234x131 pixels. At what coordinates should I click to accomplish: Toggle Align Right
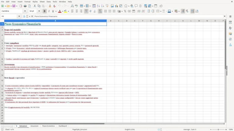(x=81, y=11)
